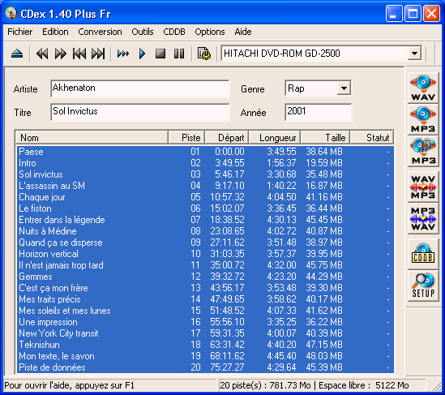This screenshot has height=395, width=445.
Task: Open the Aide menu
Action: 243,32
